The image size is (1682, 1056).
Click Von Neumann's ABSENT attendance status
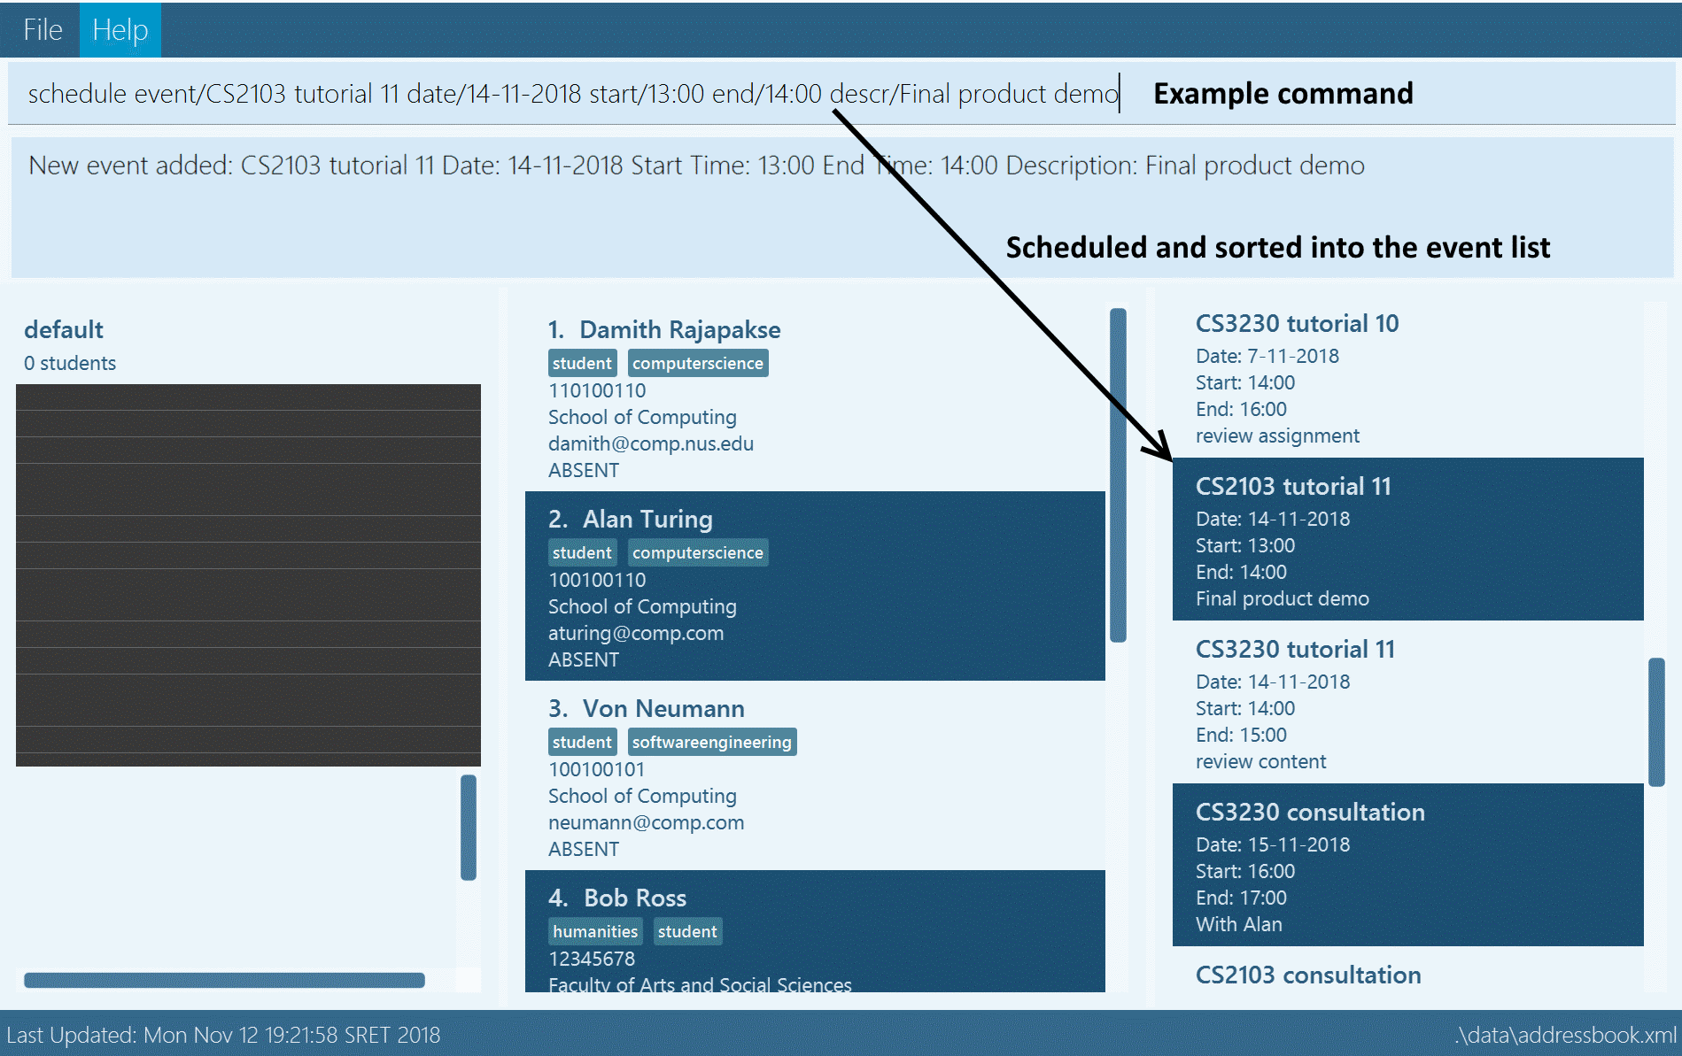[x=584, y=849]
